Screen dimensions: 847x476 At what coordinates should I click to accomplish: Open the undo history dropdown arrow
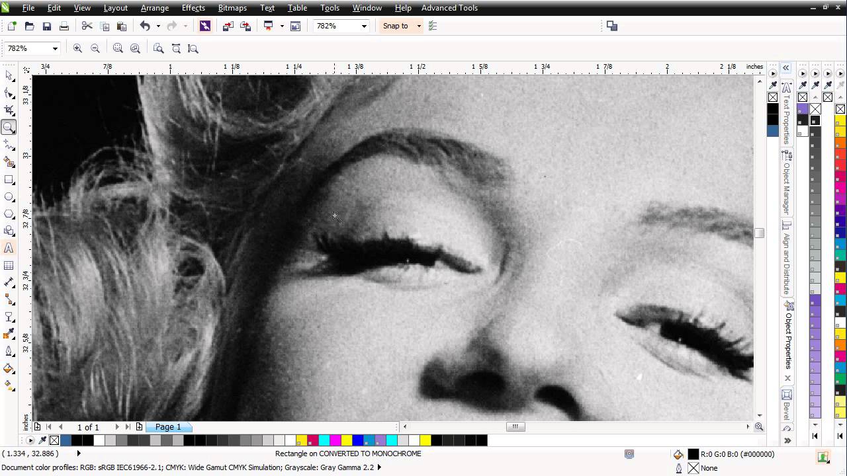coord(158,26)
